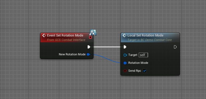Click the interface icon above the Event node

[x=93, y=32]
